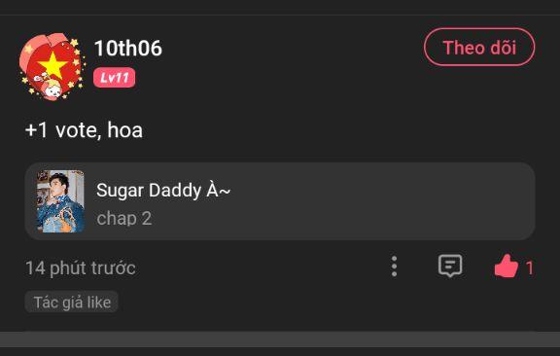
Task: Go to chap 2 of the story
Action: click(123, 218)
